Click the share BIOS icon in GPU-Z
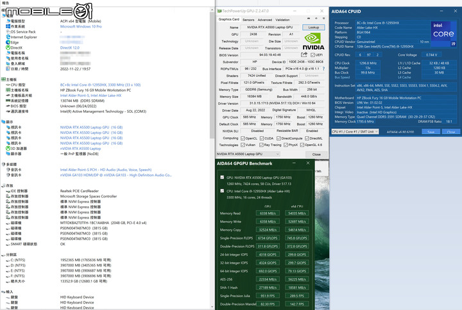Image resolution: width=462 pixels, height=310 pixels. [x=304, y=54]
